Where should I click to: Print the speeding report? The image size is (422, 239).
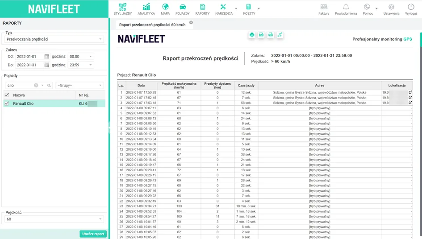click(x=252, y=35)
